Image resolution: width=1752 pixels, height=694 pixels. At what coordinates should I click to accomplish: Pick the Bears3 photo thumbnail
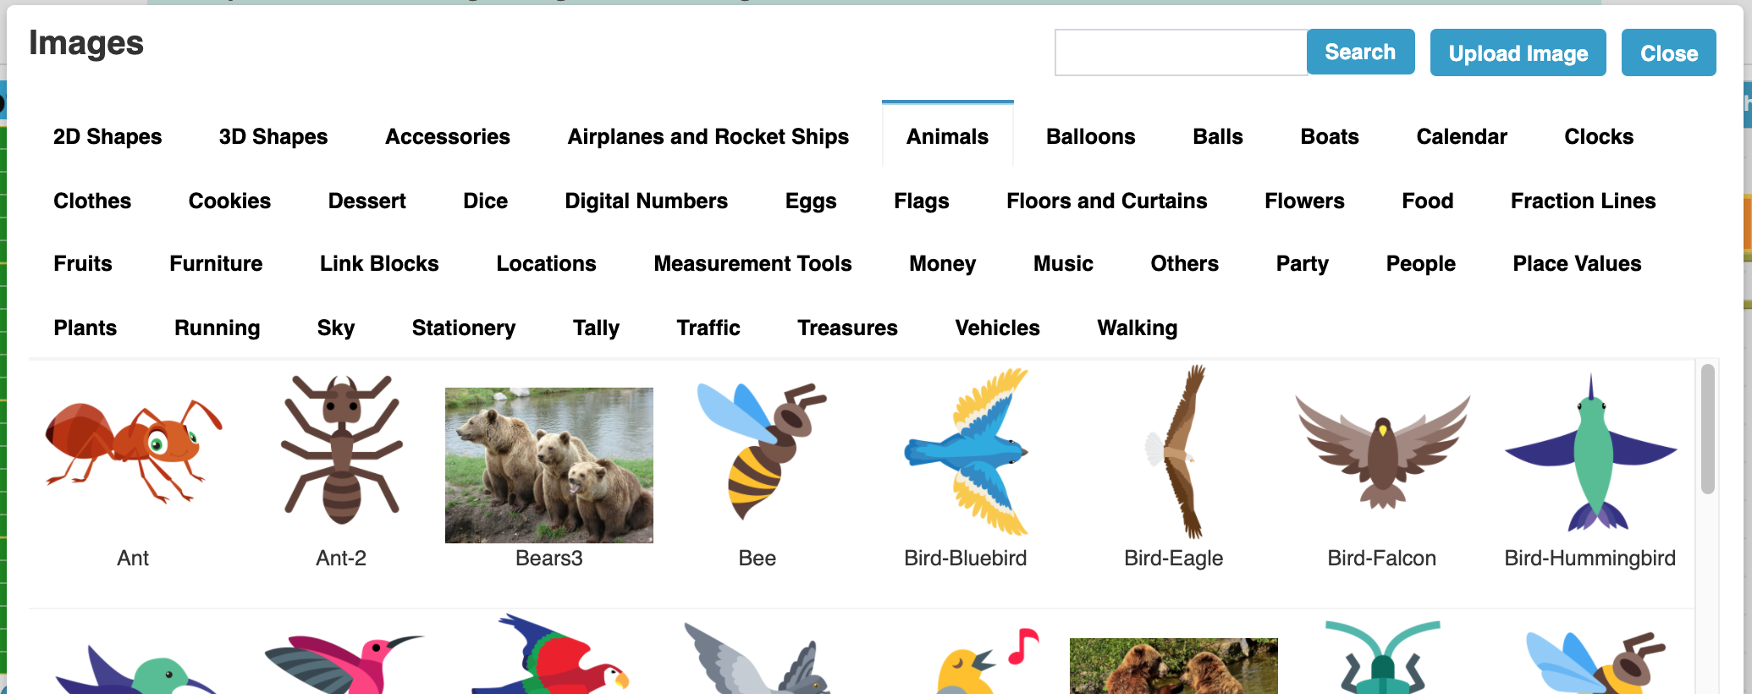549,465
